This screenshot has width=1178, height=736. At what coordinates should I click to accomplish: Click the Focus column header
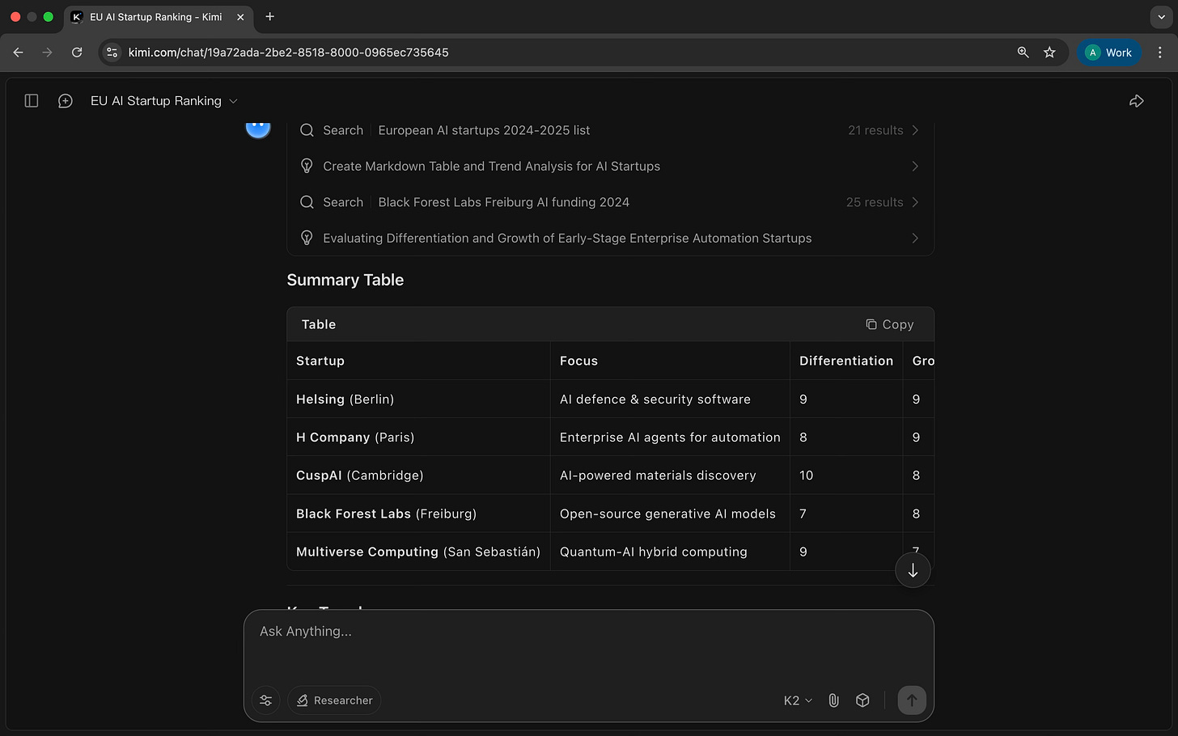tap(670, 361)
